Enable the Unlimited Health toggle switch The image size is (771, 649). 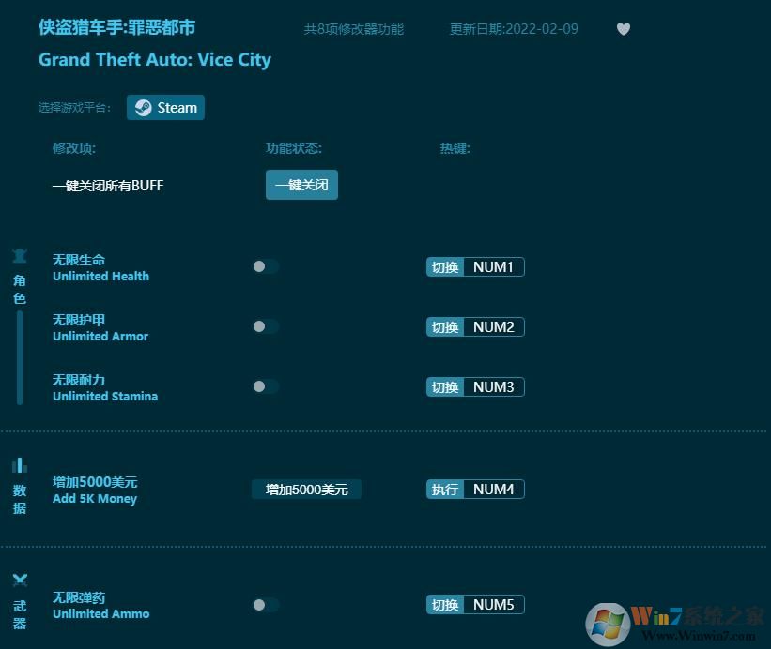(x=265, y=266)
